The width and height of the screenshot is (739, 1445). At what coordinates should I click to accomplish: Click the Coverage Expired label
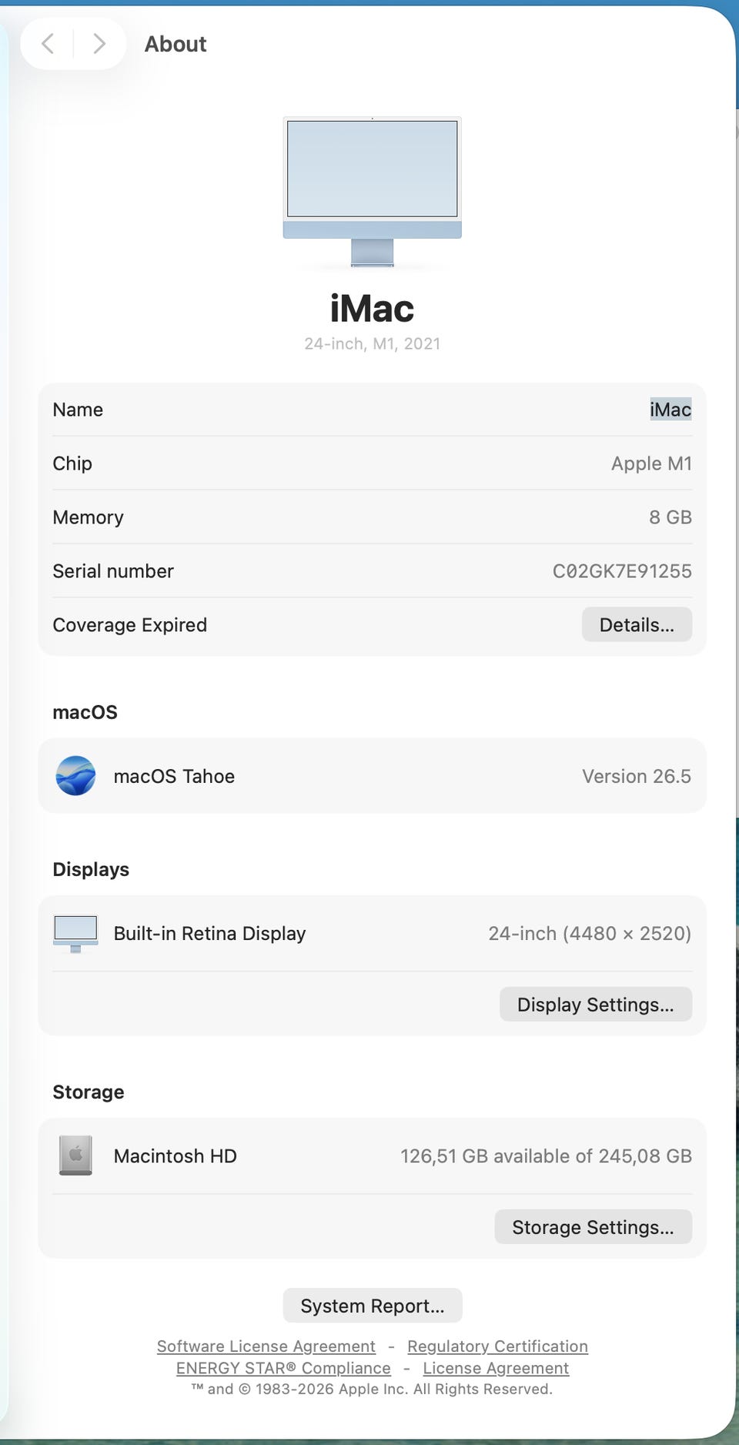[129, 625]
